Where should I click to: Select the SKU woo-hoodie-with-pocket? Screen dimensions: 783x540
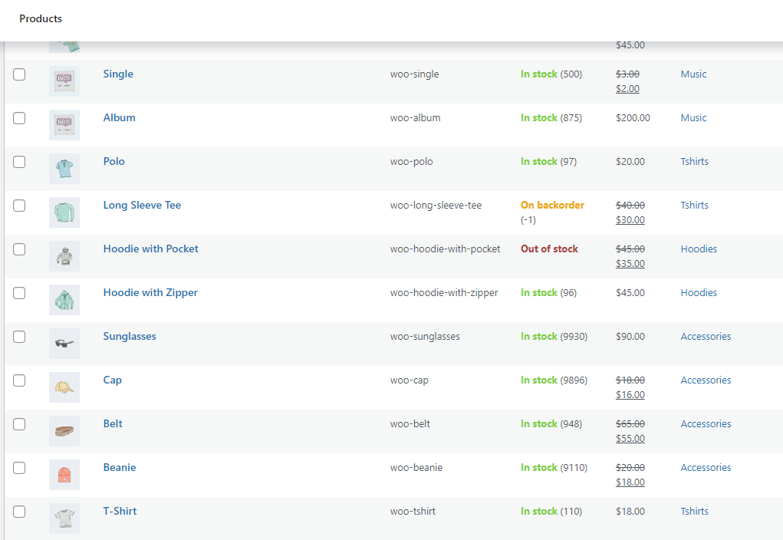tap(445, 249)
